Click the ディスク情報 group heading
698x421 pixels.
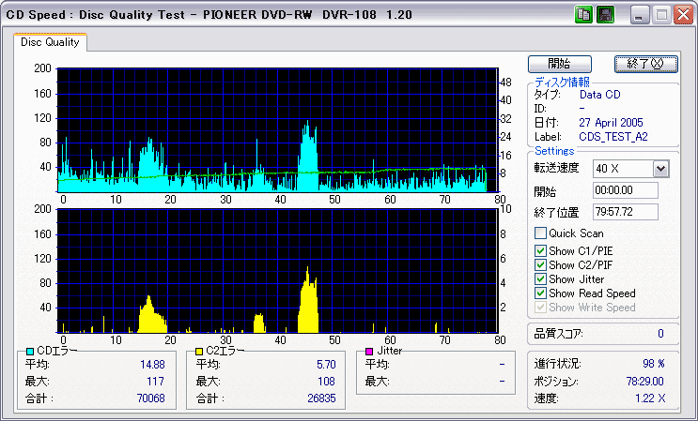click(x=562, y=82)
